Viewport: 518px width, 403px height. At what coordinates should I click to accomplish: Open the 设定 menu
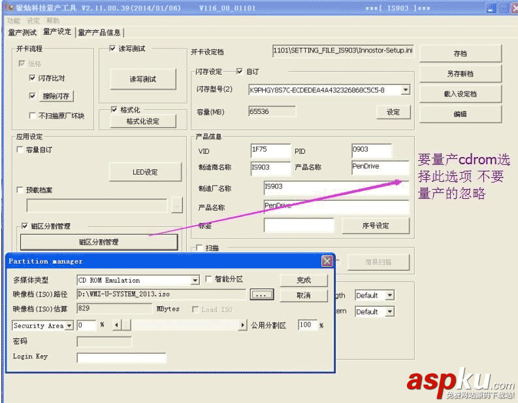(33, 20)
